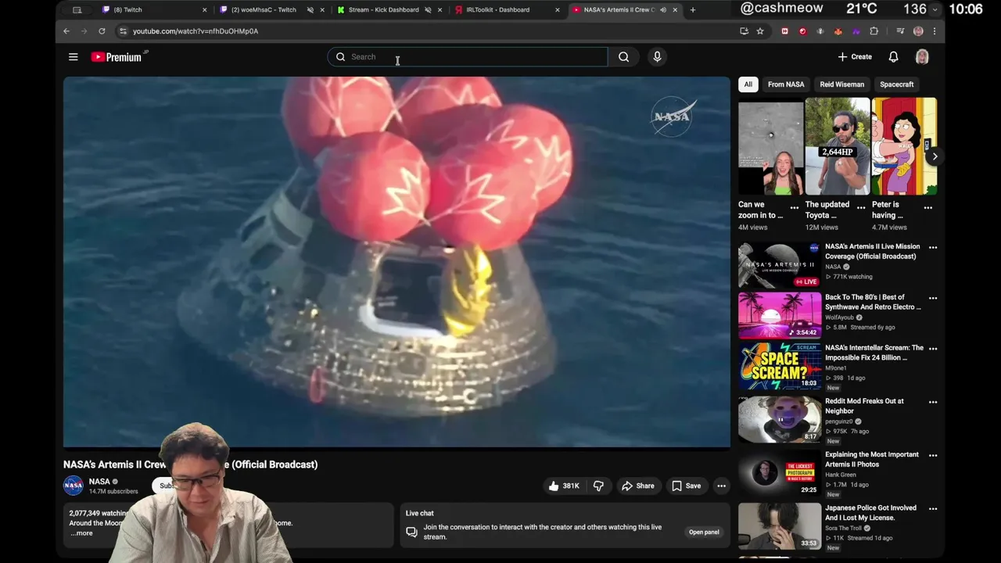Save the video with the Save button
This screenshot has height=563, width=1001.
click(687, 486)
